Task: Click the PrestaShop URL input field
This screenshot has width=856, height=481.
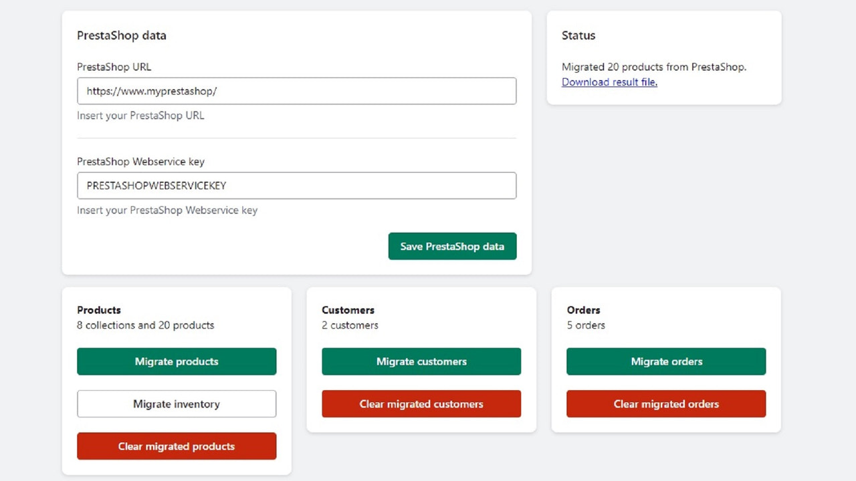Action: click(296, 91)
